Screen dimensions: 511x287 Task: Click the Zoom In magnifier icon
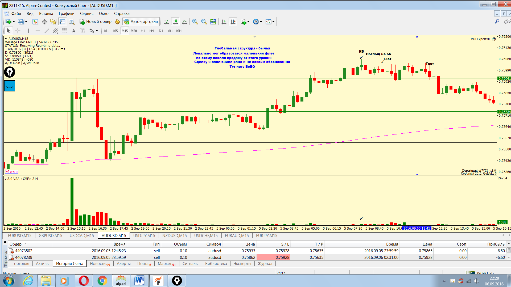tap(195, 22)
